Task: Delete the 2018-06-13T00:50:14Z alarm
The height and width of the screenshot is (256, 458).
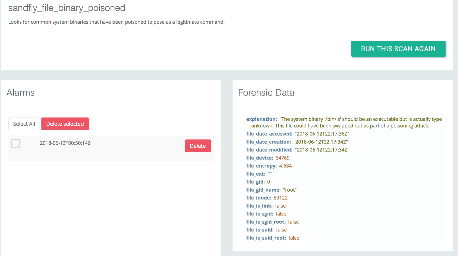Action: [198, 146]
